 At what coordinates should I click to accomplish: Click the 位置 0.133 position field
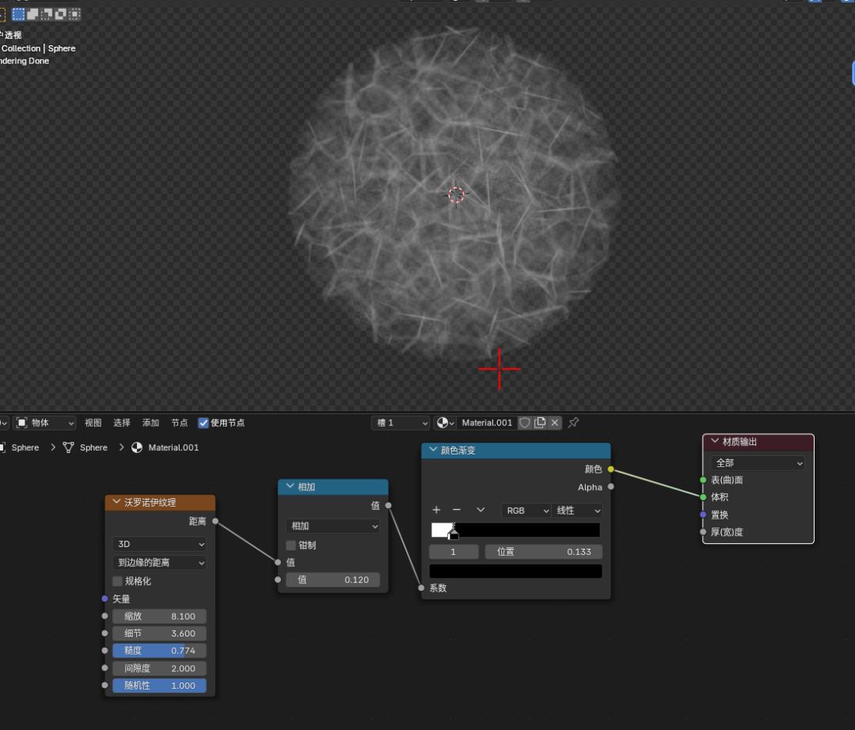(x=543, y=552)
